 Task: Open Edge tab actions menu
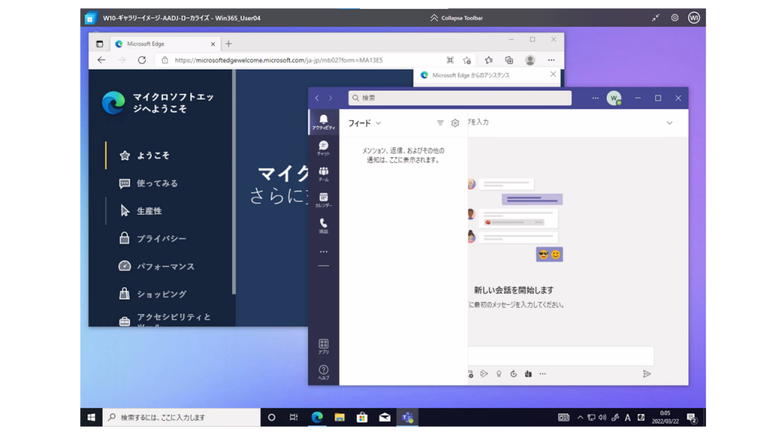point(100,44)
